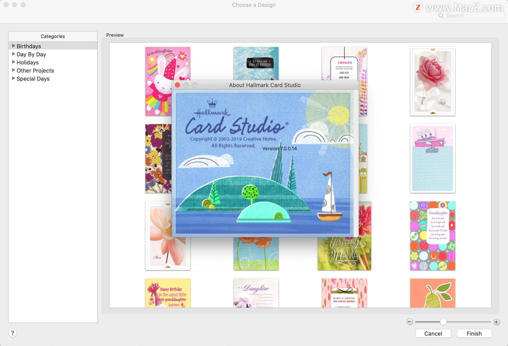Select the Day By Day category label

[x=31, y=54]
